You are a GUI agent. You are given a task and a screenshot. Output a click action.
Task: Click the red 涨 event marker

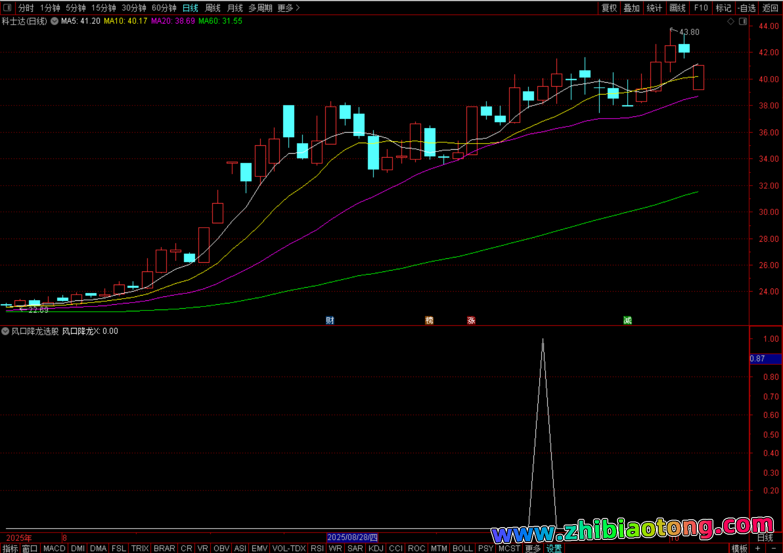point(471,321)
